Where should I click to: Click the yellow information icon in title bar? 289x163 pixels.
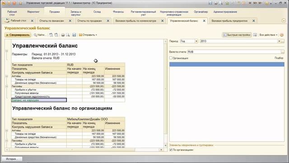267,3
